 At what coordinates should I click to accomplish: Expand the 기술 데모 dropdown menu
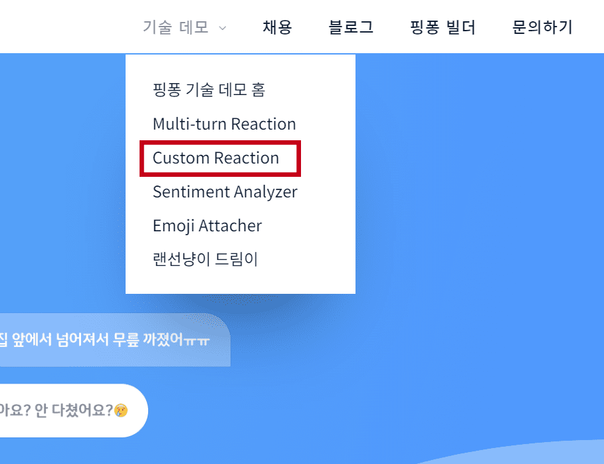184,27
